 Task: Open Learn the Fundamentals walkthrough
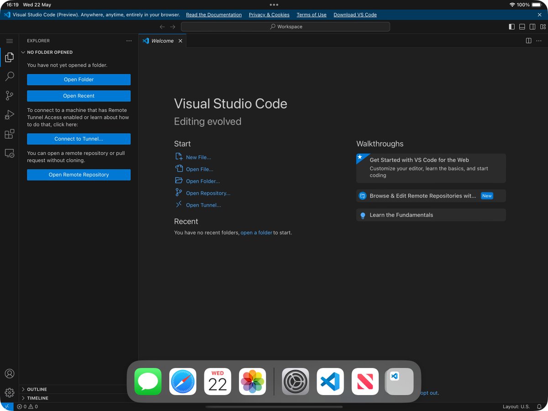coord(431,215)
